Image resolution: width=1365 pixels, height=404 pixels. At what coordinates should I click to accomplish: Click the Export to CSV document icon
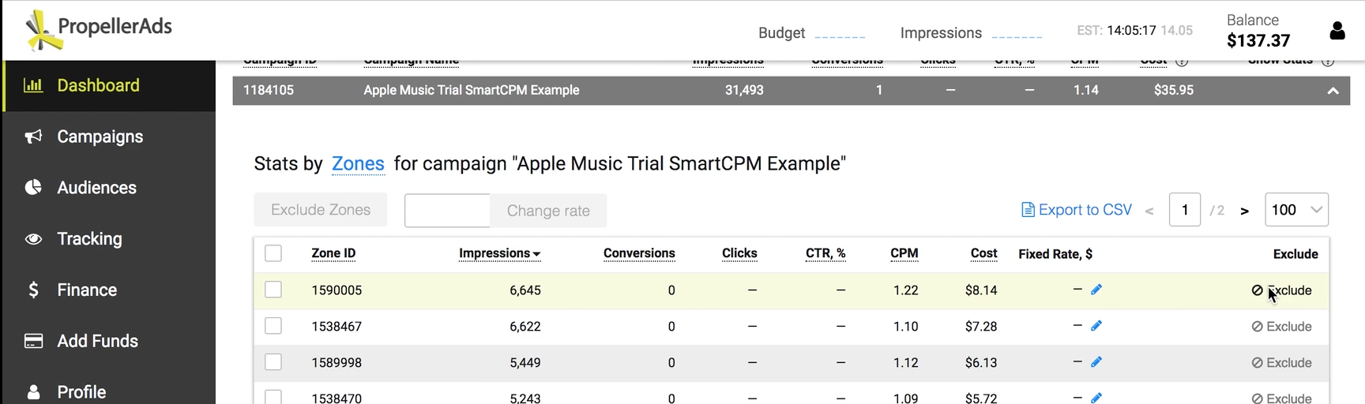pyautogui.click(x=1028, y=210)
